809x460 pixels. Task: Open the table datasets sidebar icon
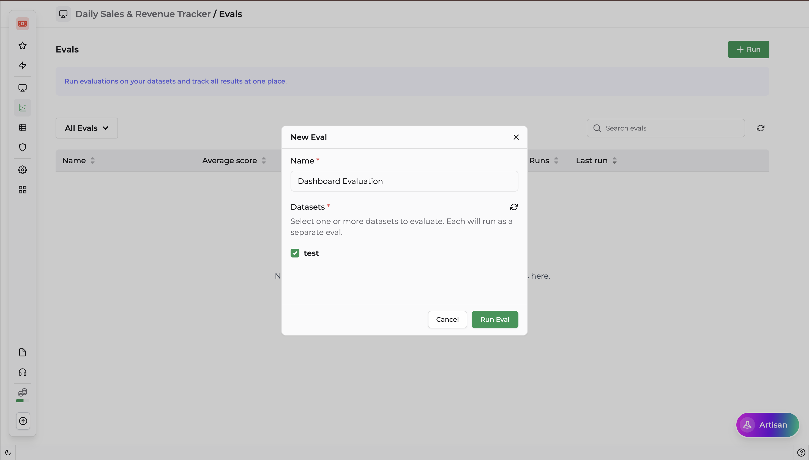pos(23,128)
